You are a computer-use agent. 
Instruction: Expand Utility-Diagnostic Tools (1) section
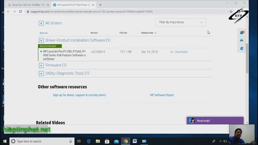tap(41, 73)
